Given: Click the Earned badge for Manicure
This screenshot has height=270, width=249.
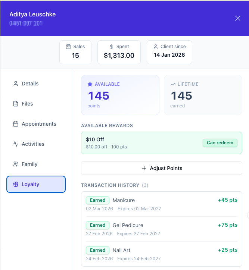Looking at the screenshot, I should pyautogui.click(x=97, y=200).
